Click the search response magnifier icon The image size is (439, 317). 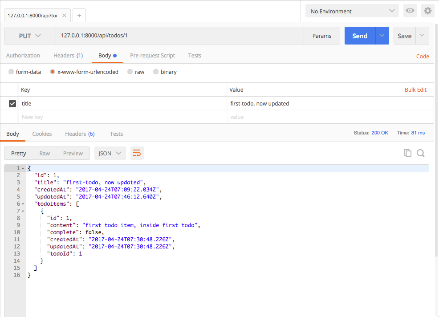(x=421, y=153)
